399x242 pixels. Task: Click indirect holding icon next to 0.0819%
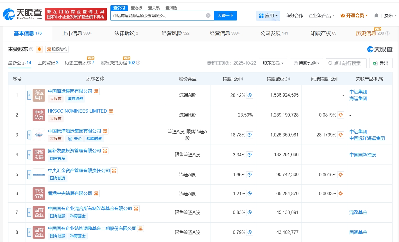pyautogui.click(x=341, y=115)
